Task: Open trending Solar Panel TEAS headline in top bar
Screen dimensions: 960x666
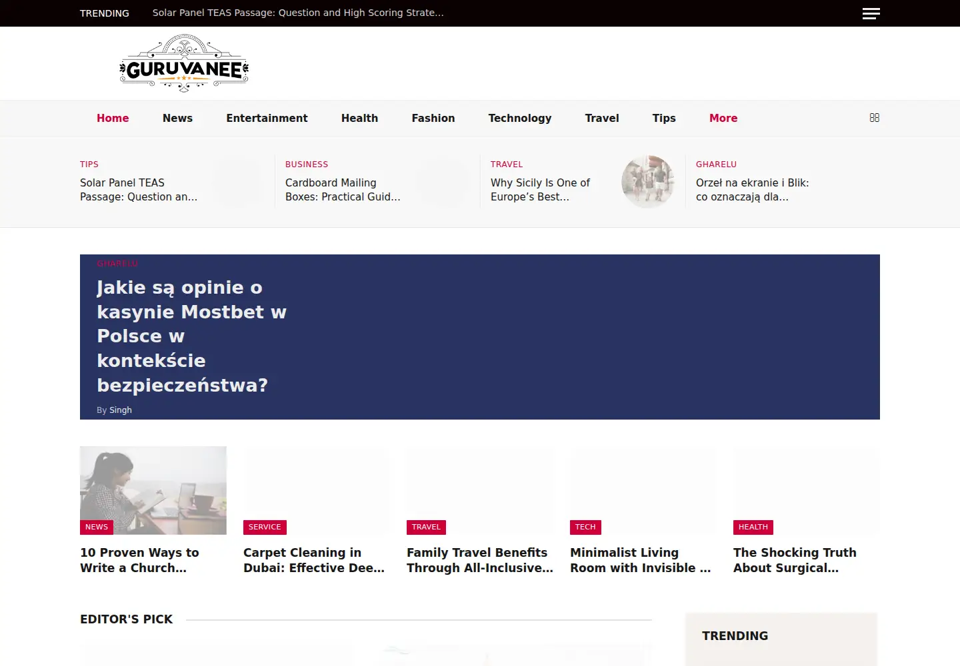Action: tap(298, 13)
